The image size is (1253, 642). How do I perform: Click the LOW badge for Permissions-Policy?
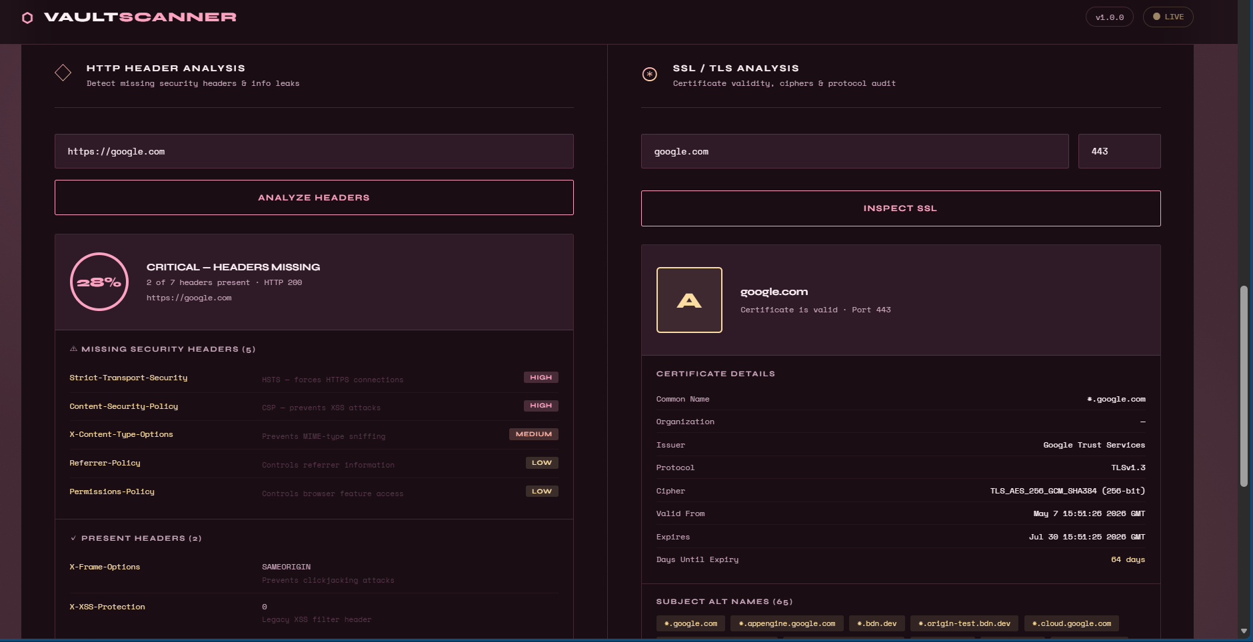(542, 491)
